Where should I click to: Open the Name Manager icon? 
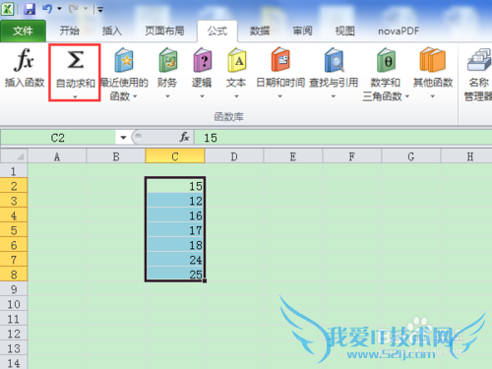pyautogui.click(x=479, y=60)
